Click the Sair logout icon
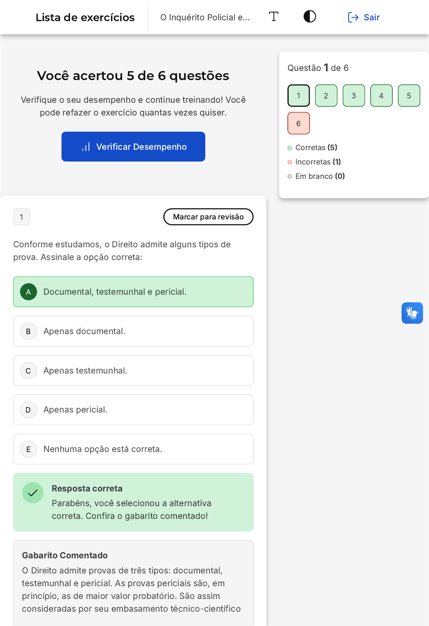Image resolution: width=429 pixels, height=626 pixels. tap(353, 18)
